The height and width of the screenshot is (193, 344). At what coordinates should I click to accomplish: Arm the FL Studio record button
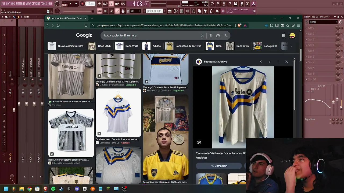82,4
